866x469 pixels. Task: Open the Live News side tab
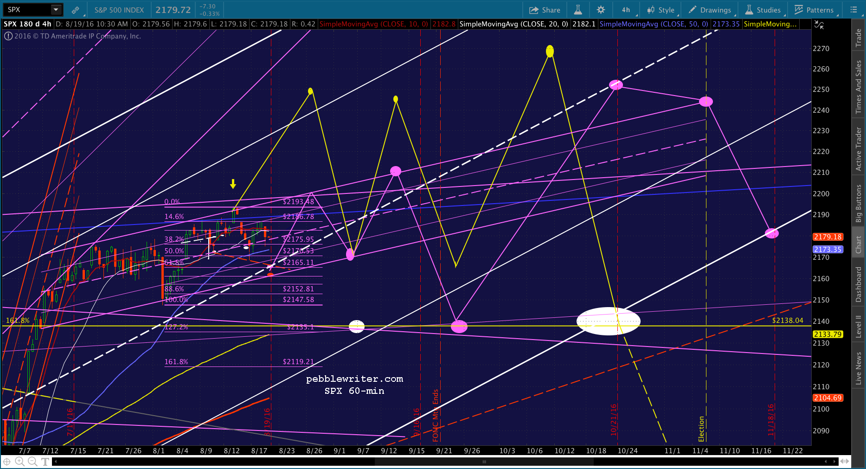click(859, 368)
